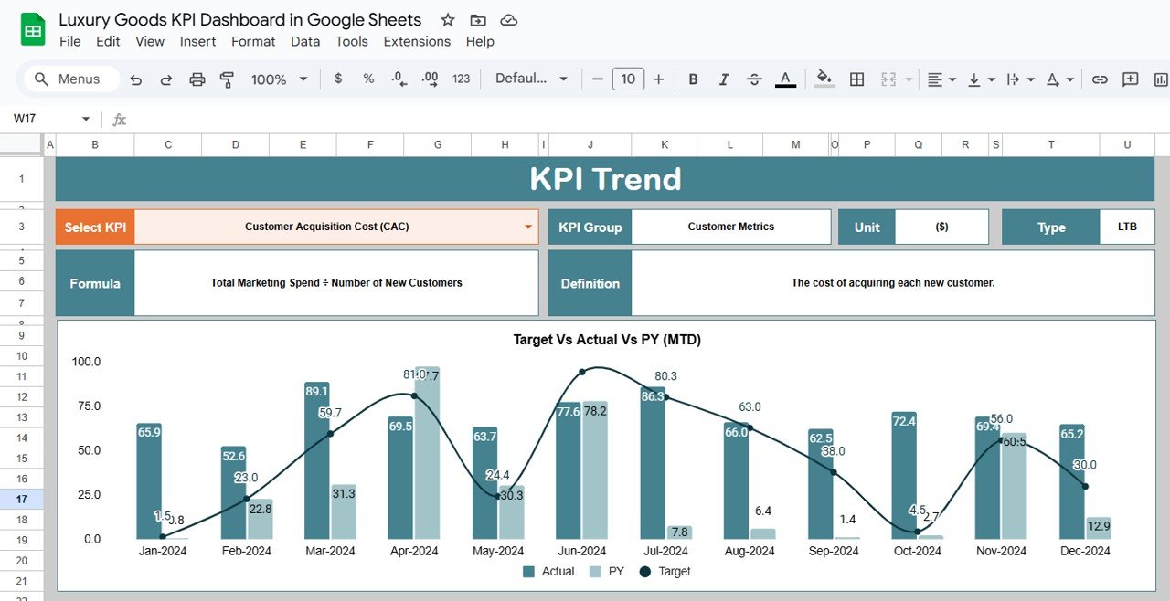Click the document title
1170x601 pixels.
pos(240,19)
